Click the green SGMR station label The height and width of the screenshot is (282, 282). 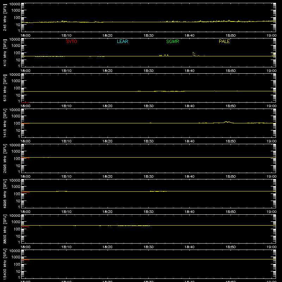[x=172, y=41]
